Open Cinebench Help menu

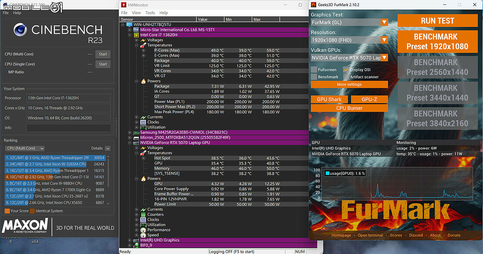17,13
